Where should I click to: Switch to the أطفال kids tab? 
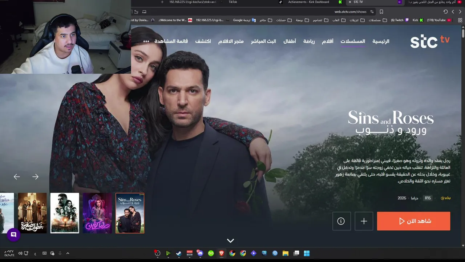[x=290, y=41]
